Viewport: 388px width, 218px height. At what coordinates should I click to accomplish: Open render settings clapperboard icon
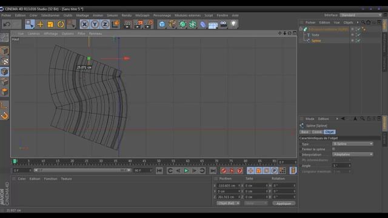click(149, 24)
